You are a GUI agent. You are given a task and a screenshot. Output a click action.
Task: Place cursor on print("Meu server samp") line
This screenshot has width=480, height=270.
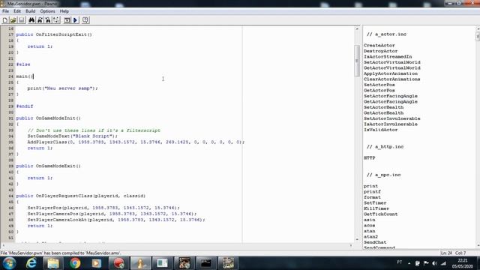pos(62,88)
